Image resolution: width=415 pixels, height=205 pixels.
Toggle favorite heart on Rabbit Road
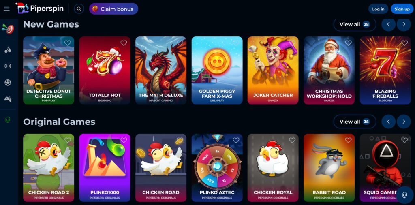point(348,140)
